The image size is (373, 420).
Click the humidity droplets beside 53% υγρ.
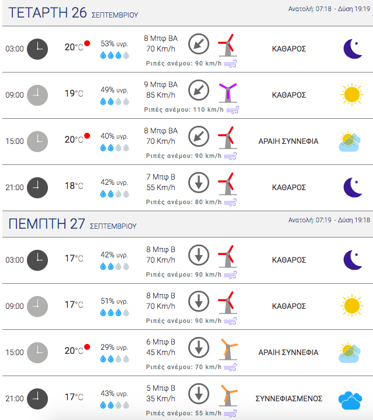pos(114,55)
